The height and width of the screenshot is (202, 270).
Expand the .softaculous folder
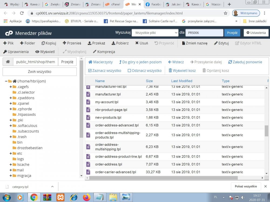tap(11, 126)
